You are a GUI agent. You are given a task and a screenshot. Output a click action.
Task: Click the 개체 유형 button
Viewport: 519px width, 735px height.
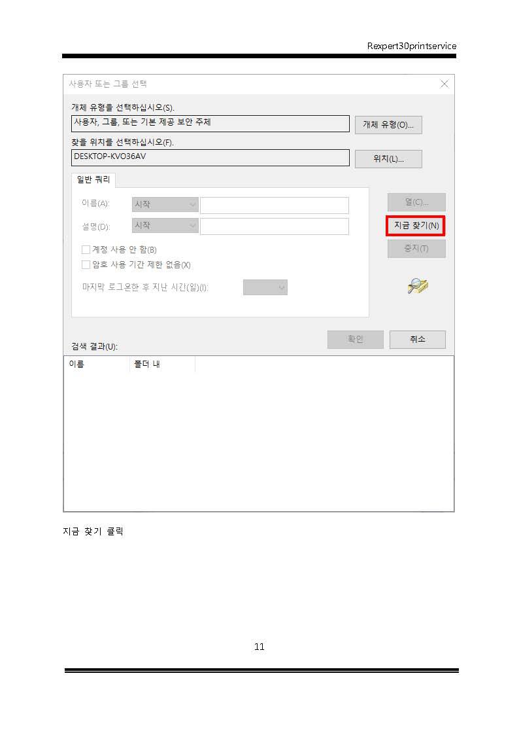pyautogui.click(x=388, y=125)
